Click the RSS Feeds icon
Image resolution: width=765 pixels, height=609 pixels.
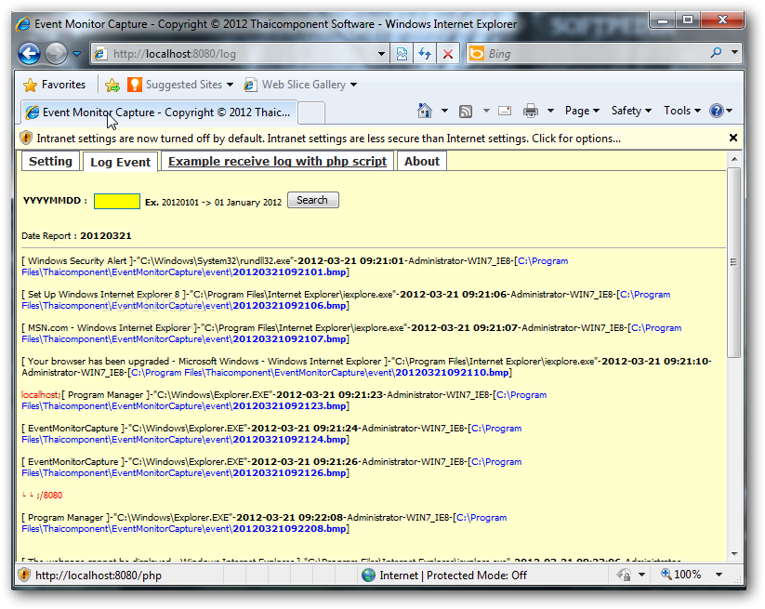click(x=466, y=112)
